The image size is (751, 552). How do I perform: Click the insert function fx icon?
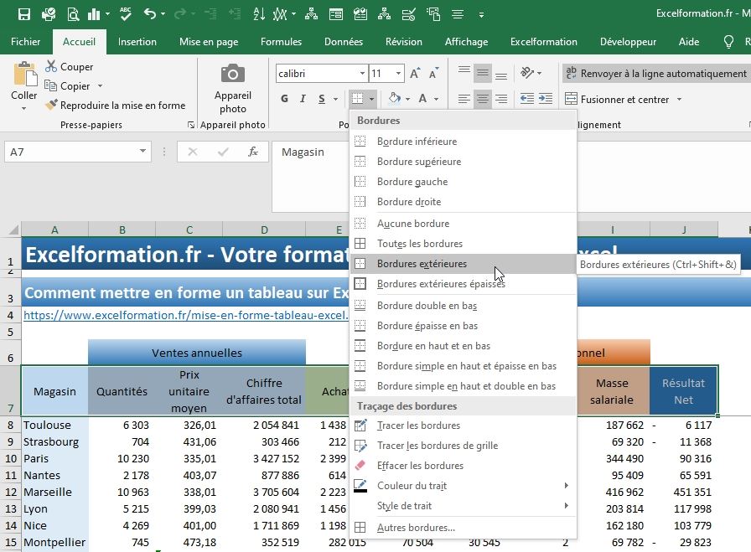point(253,152)
